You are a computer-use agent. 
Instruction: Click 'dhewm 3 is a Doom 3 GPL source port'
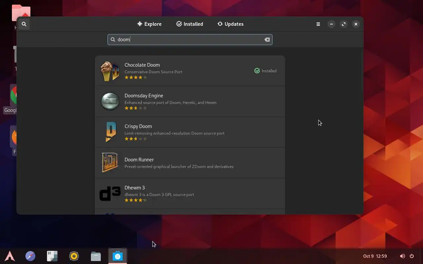point(159,195)
